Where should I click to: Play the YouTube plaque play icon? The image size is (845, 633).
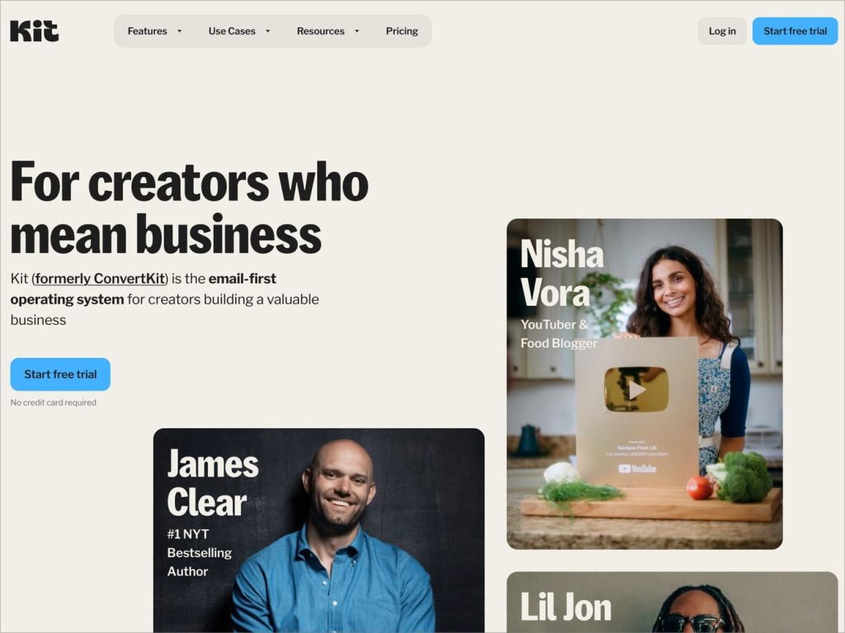(636, 390)
